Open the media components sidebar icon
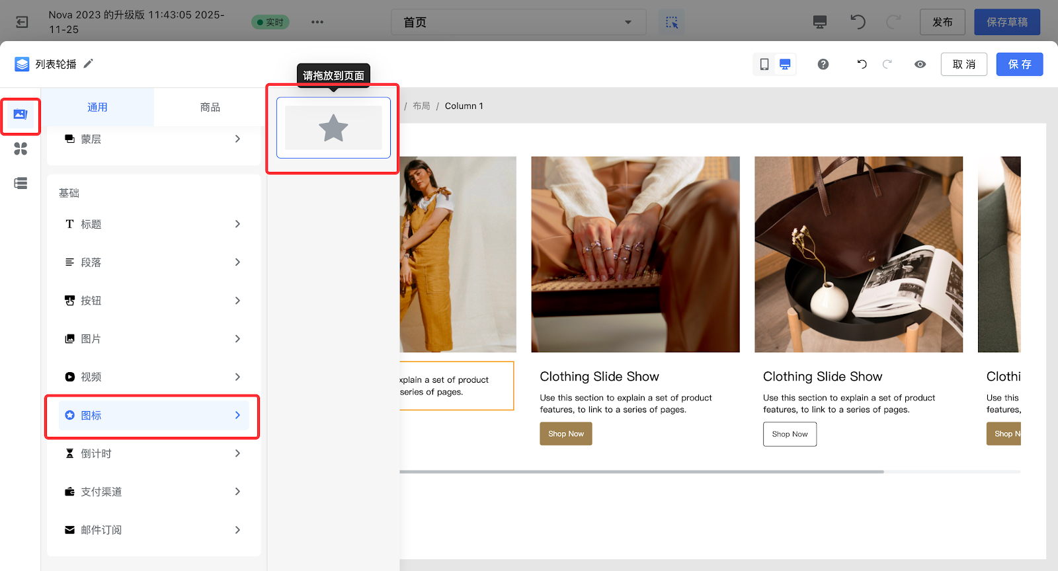The width and height of the screenshot is (1058, 571). (x=20, y=115)
